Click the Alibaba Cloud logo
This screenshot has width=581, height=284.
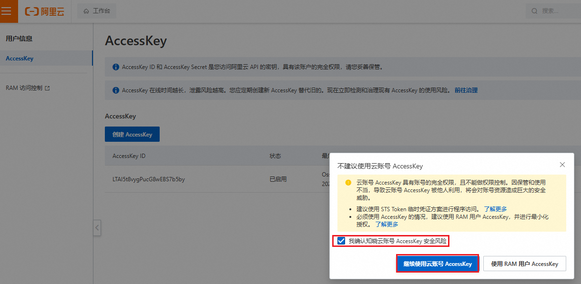pos(45,11)
